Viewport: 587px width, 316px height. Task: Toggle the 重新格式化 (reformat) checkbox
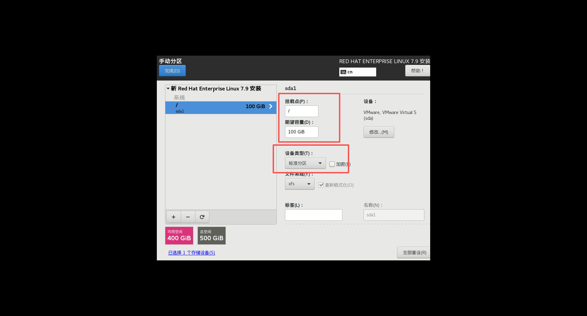click(321, 185)
